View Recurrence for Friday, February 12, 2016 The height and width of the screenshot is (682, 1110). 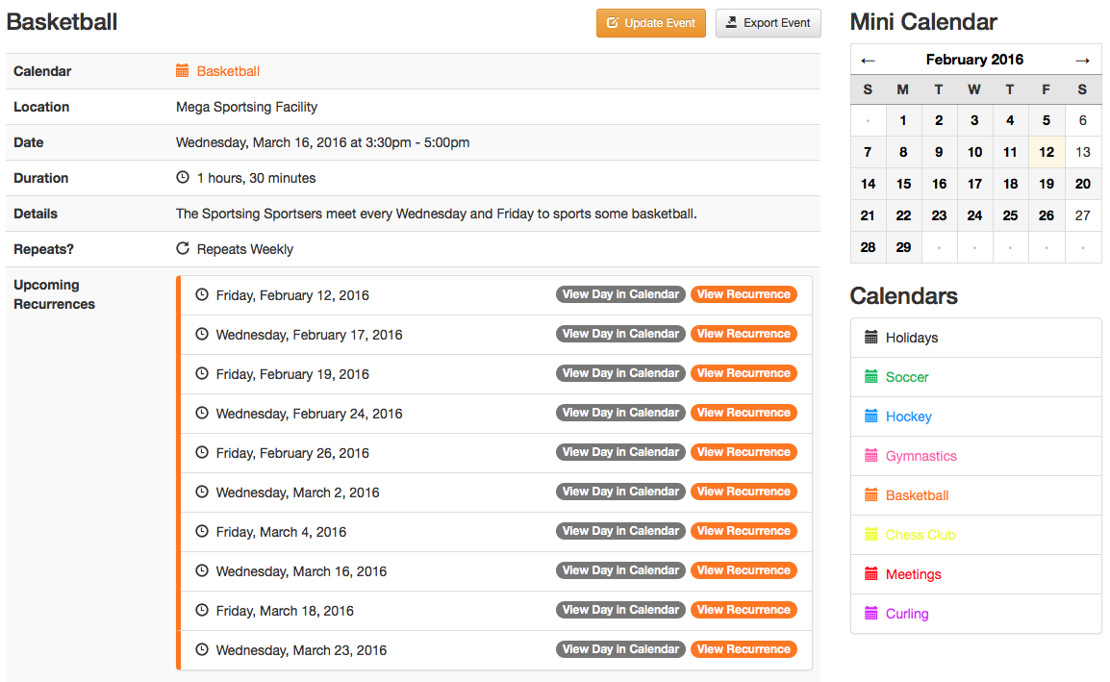tap(744, 294)
